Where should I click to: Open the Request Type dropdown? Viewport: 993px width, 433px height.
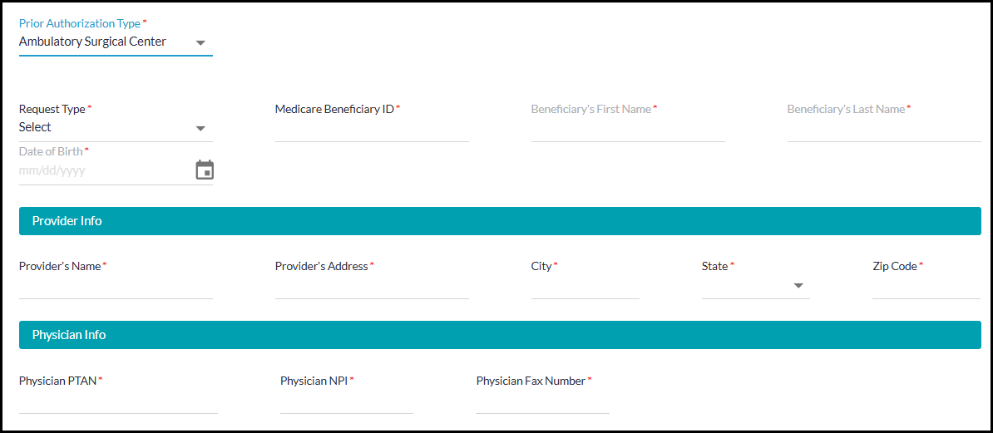coord(200,128)
